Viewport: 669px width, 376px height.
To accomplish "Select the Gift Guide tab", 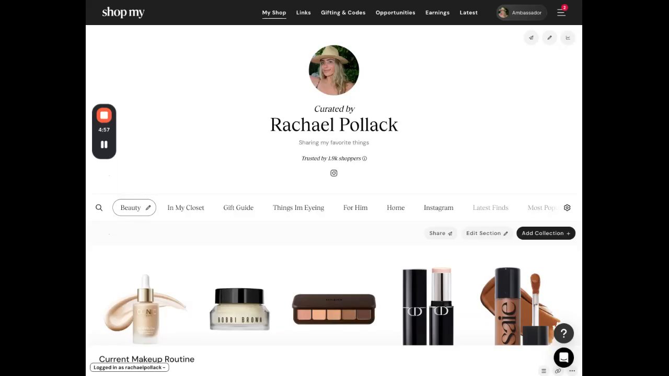I will [x=238, y=208].
